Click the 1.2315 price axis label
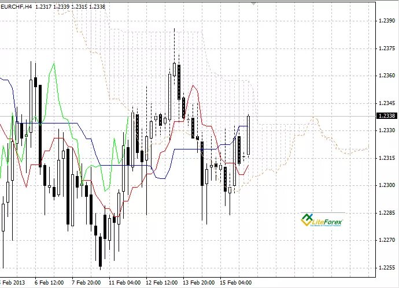The height and width of the screenshot is (288, 399). [x=387, y=158]
